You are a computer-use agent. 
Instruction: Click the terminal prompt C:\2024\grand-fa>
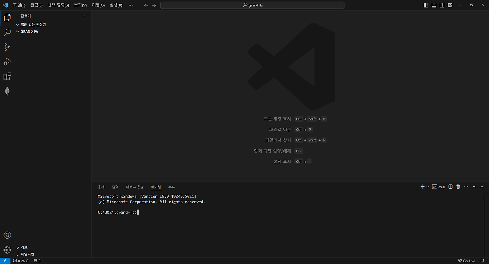point(117,212)
